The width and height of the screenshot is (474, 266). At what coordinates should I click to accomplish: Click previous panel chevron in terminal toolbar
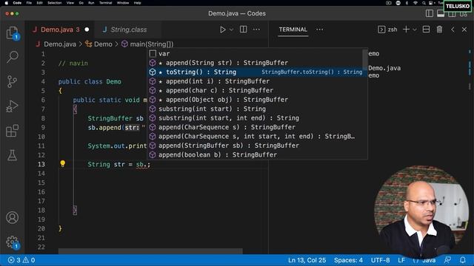coord(453,30)
